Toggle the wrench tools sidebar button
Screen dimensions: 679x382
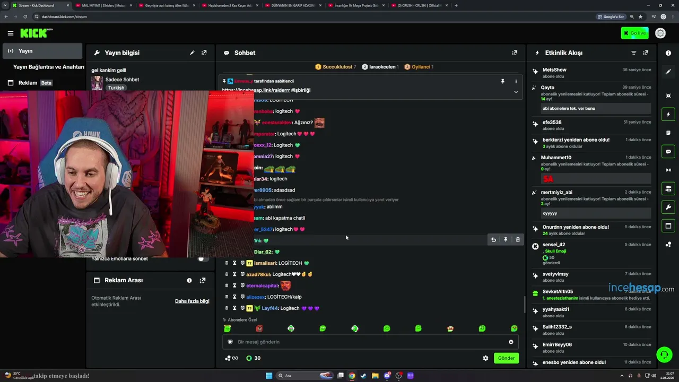pyautogui.click(x=668, y=207)
